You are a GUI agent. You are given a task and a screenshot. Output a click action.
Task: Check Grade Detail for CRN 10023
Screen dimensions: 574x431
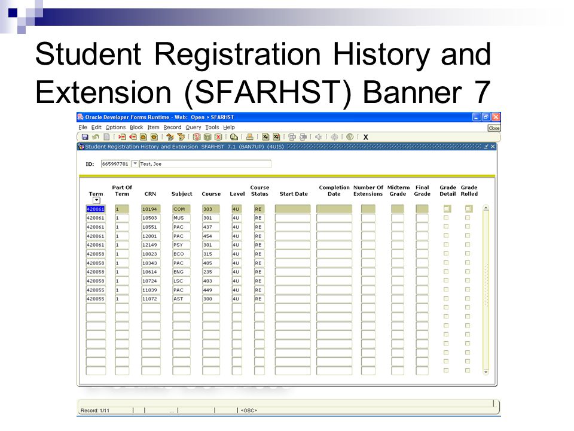[446, 254]
